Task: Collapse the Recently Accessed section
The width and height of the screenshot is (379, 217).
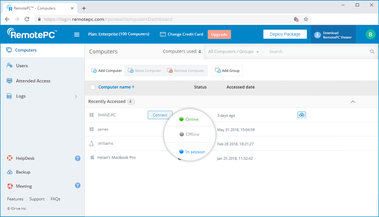Action: 353,102
